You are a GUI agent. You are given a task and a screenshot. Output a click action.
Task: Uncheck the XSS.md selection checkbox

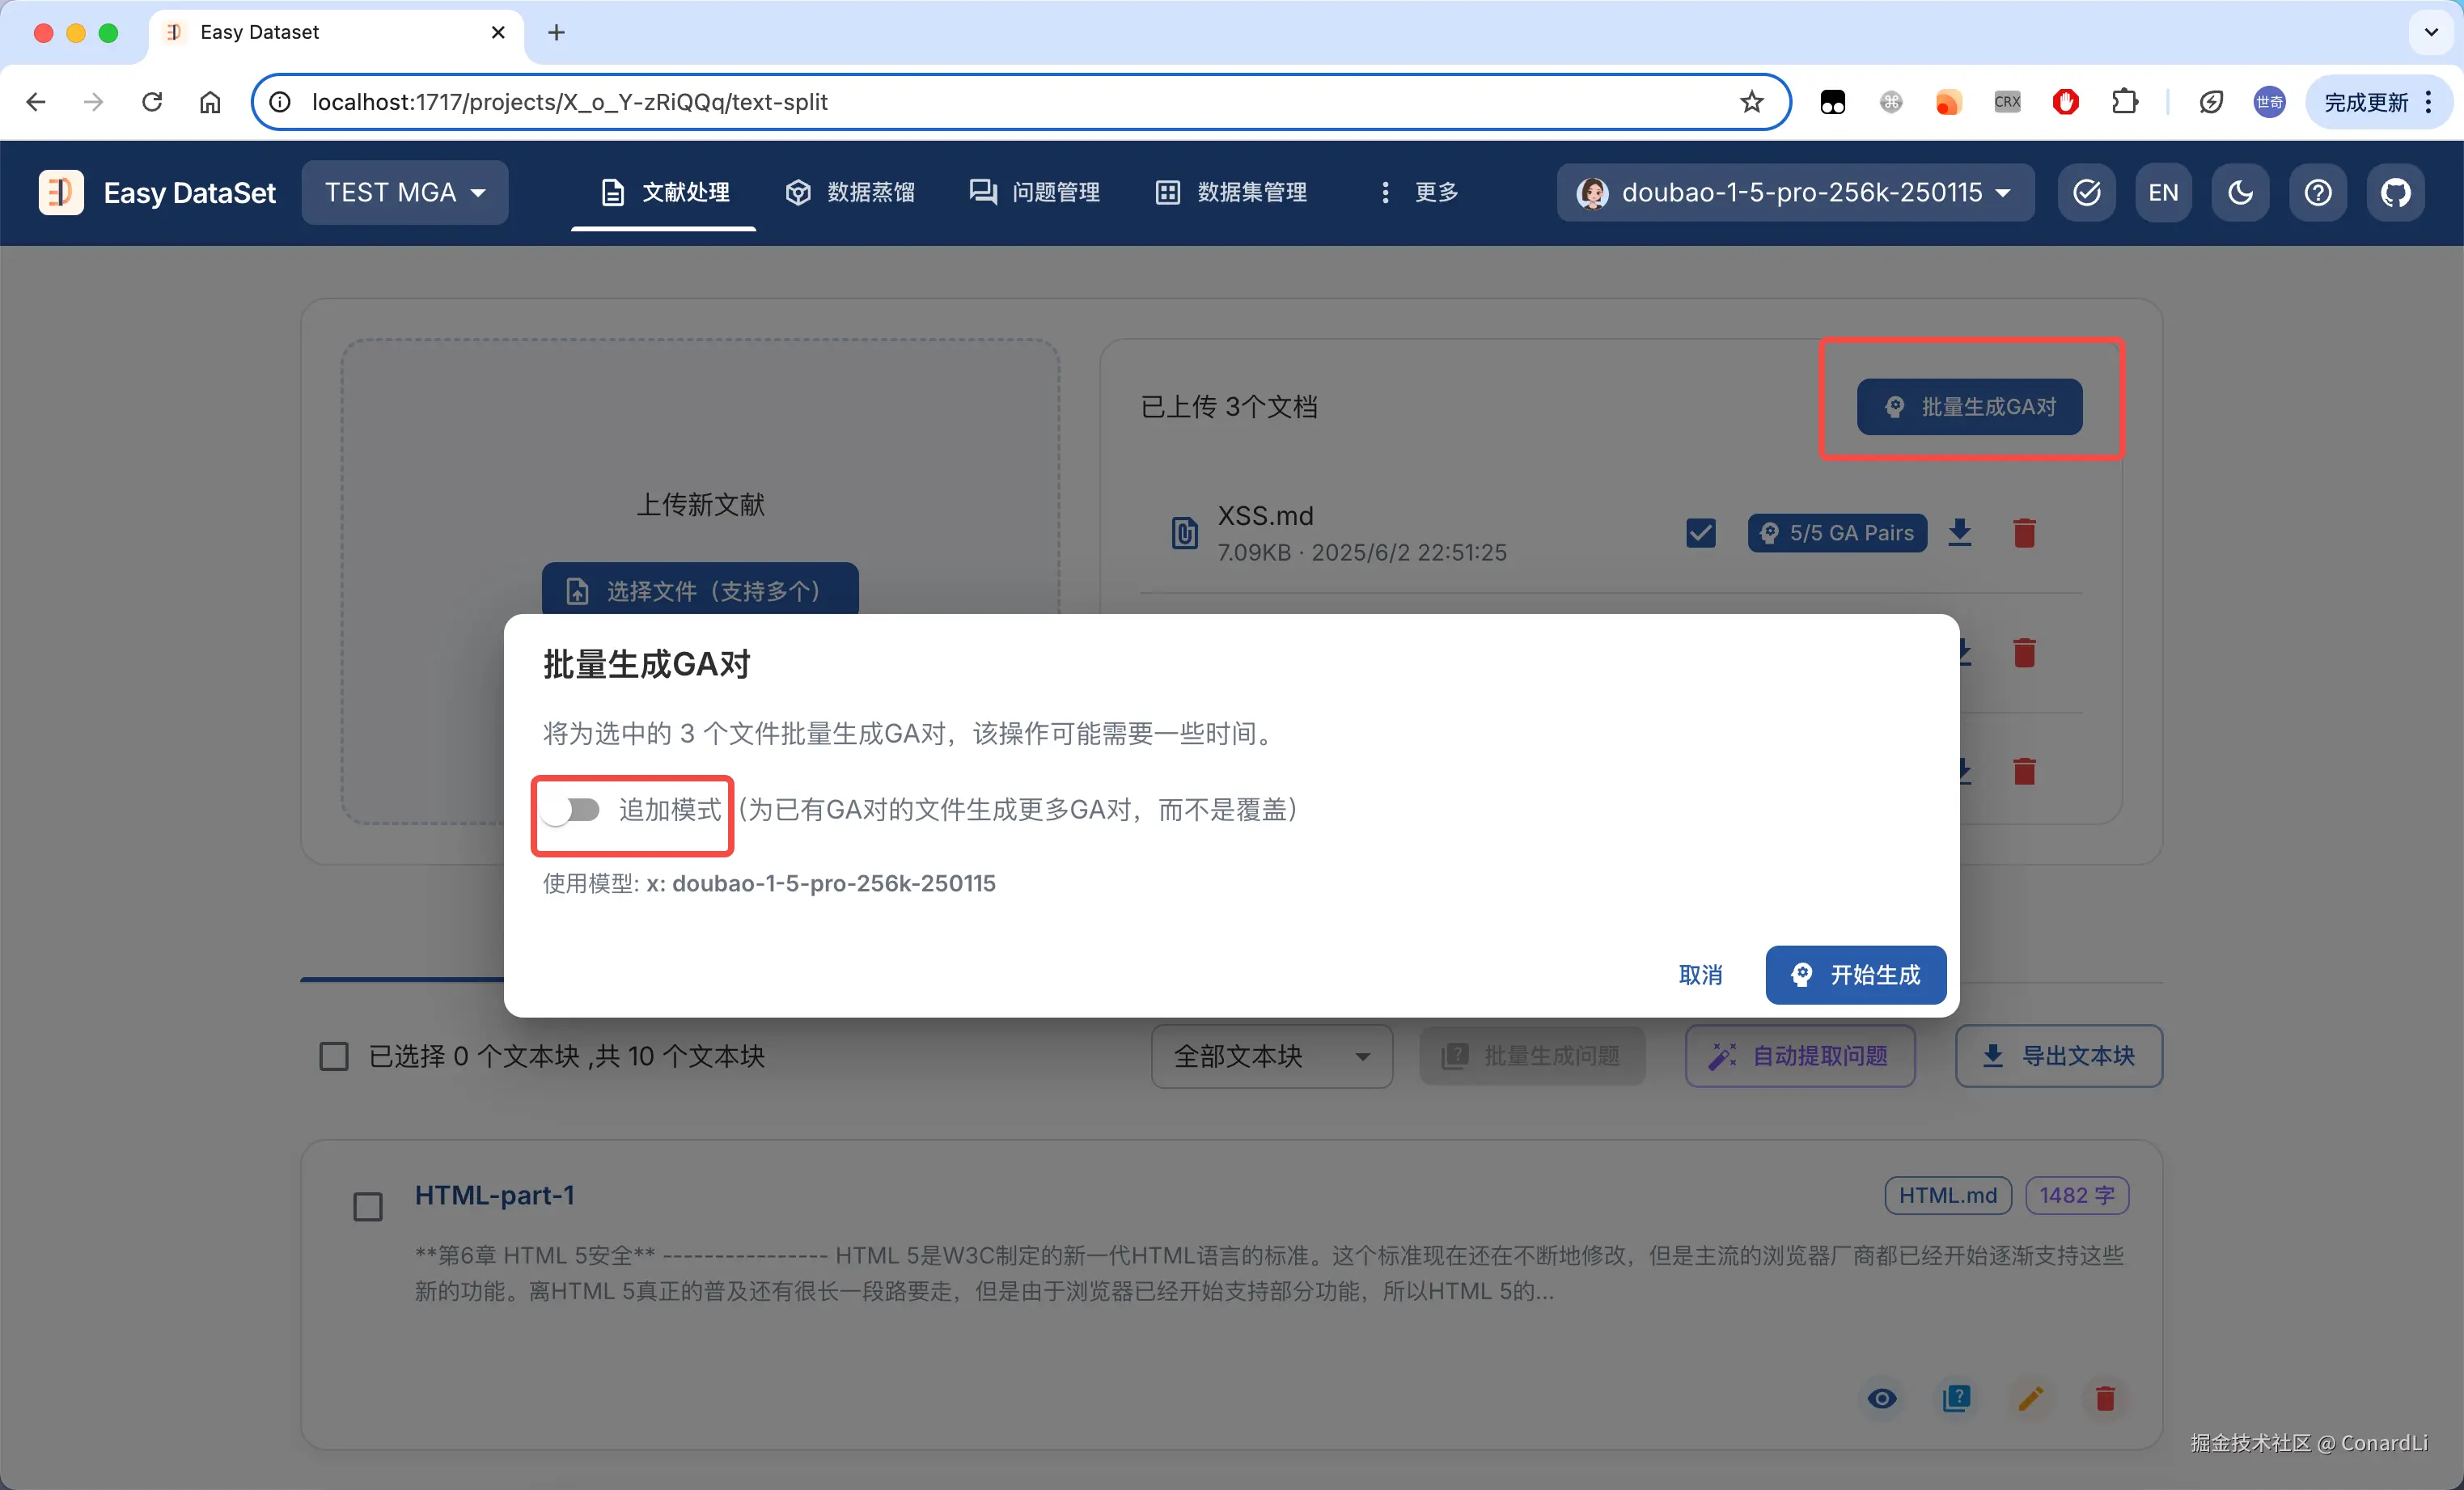(1700, 532)
